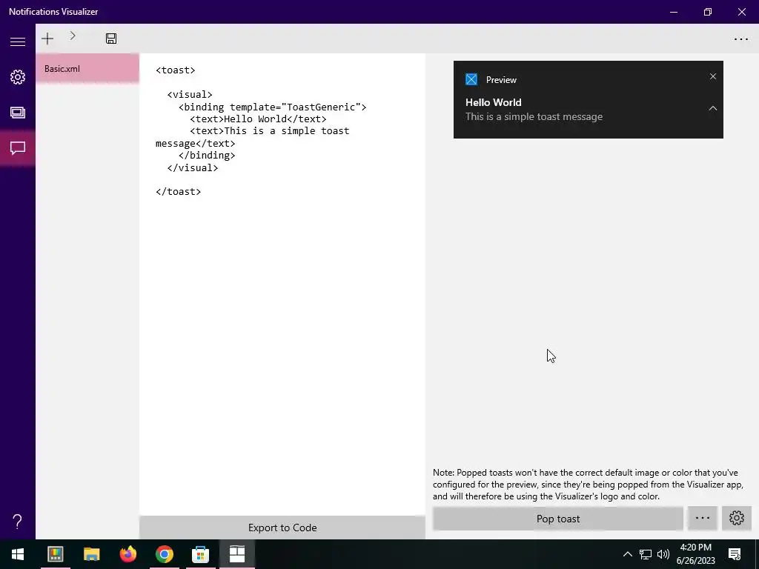Image resolution: width=759 pixels, height=569 pixels.
Task: Click the Pop toast button
Action: (558, 519)
